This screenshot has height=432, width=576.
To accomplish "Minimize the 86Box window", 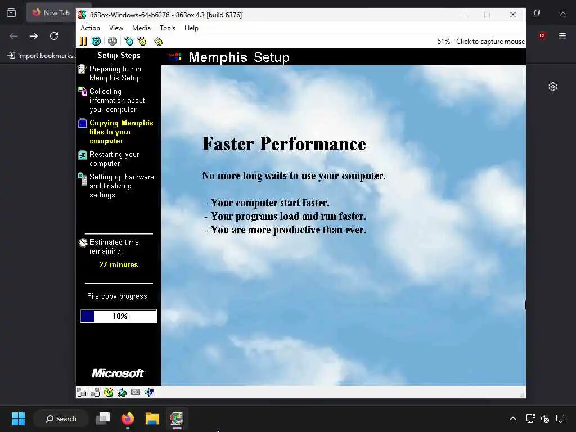I will pos(462,15).
